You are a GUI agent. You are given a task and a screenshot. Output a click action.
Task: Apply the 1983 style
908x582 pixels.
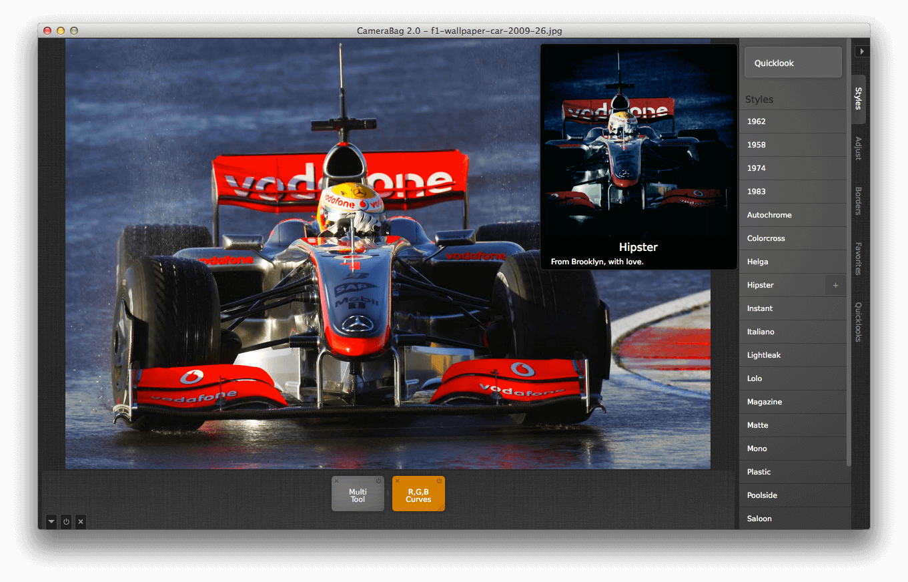[793, 192]
